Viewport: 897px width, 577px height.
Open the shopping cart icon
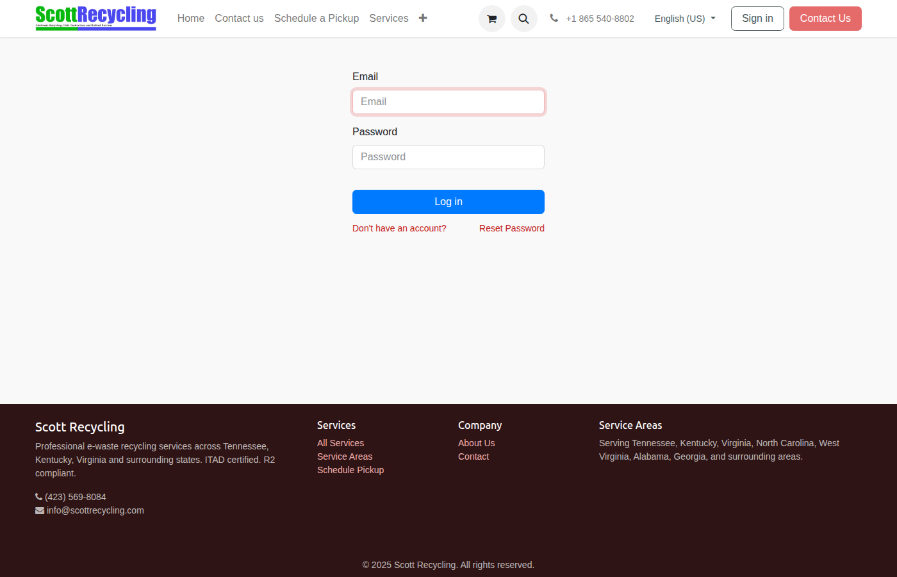pyautogui.click(x=492, y=19)
